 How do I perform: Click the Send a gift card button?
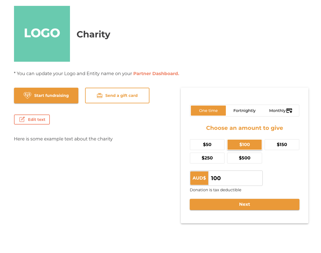(x=117, y=95)
